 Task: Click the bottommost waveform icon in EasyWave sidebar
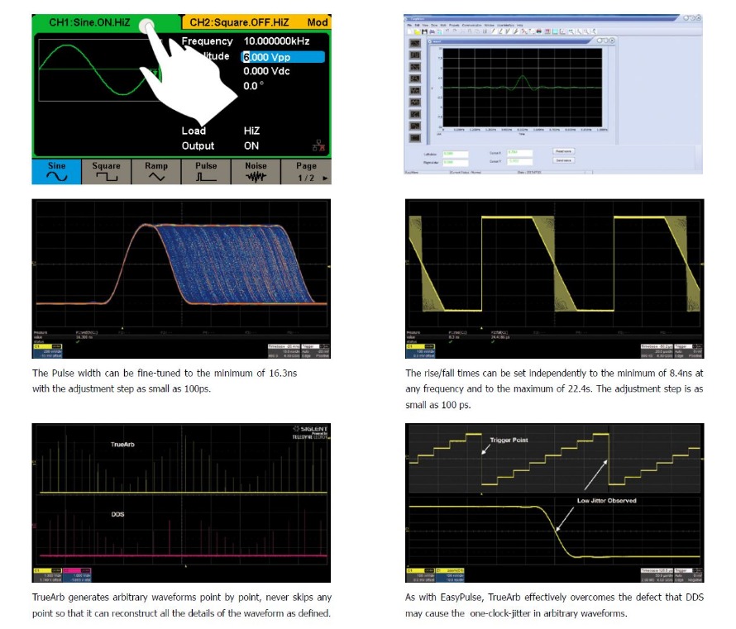pos(415,138)
